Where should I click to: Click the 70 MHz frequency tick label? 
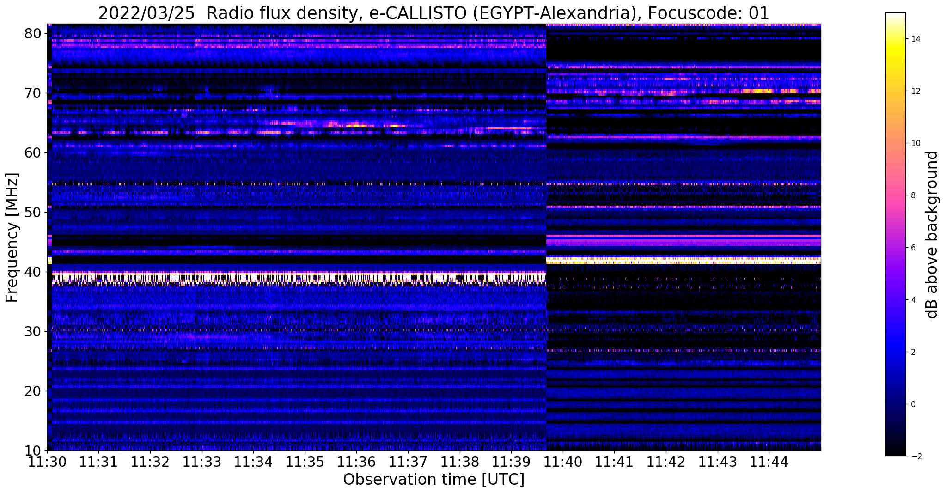click(34, 93)
